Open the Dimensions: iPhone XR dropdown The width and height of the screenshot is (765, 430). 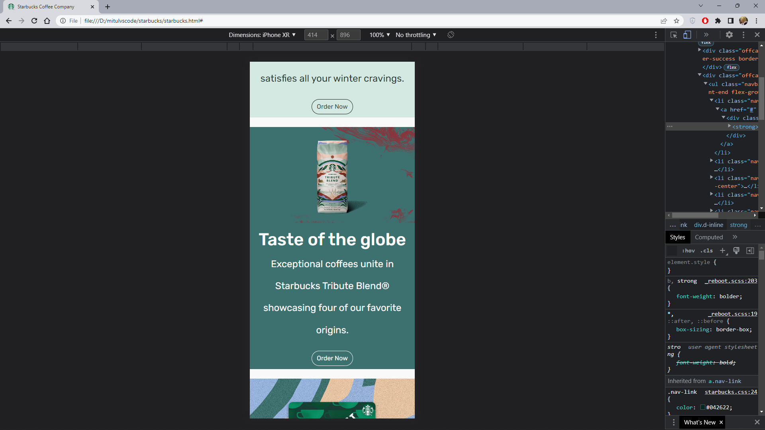[262, 35]
